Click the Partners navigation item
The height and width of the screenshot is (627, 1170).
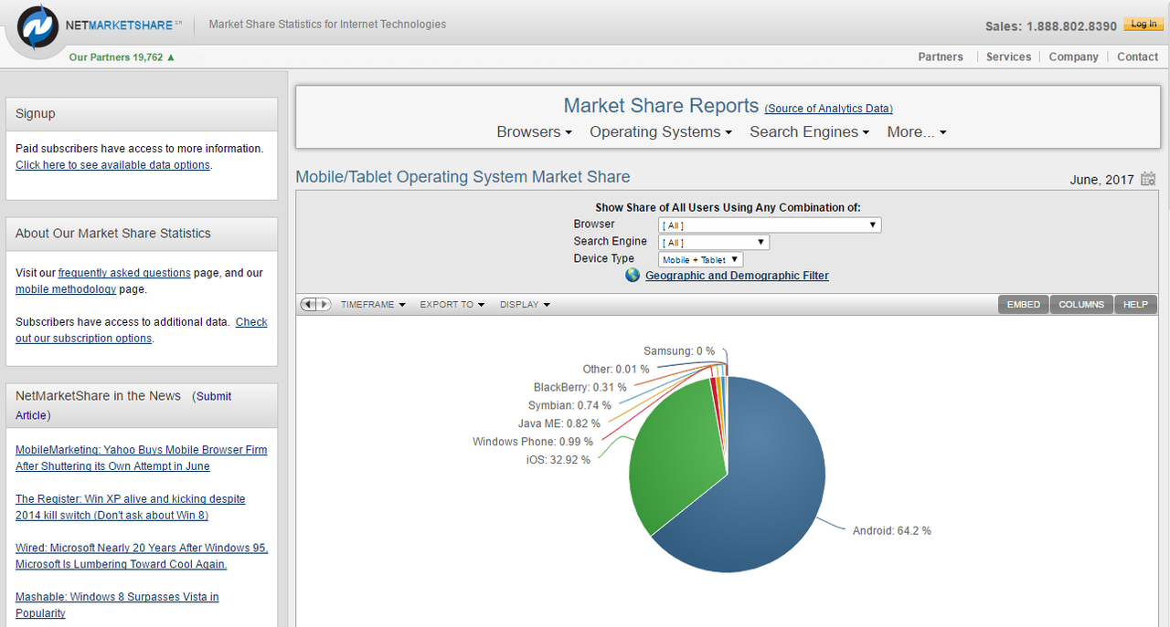[941, 57]
